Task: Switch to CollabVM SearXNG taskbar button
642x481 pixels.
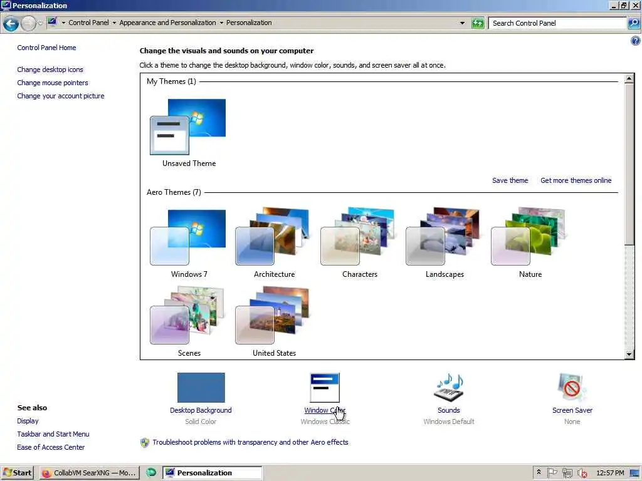Action: (90, 473)
